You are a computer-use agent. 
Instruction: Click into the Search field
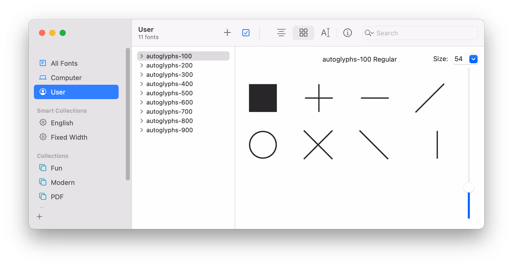[x=424, y=33]
